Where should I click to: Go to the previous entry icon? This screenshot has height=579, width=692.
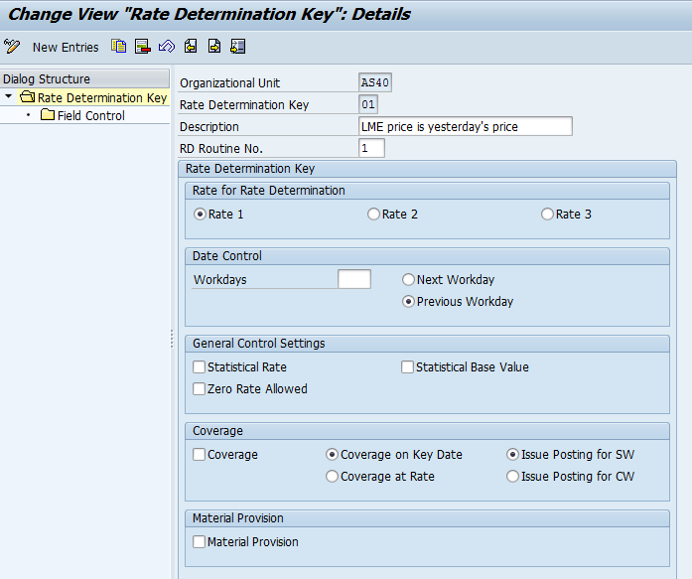pos(190,47)
